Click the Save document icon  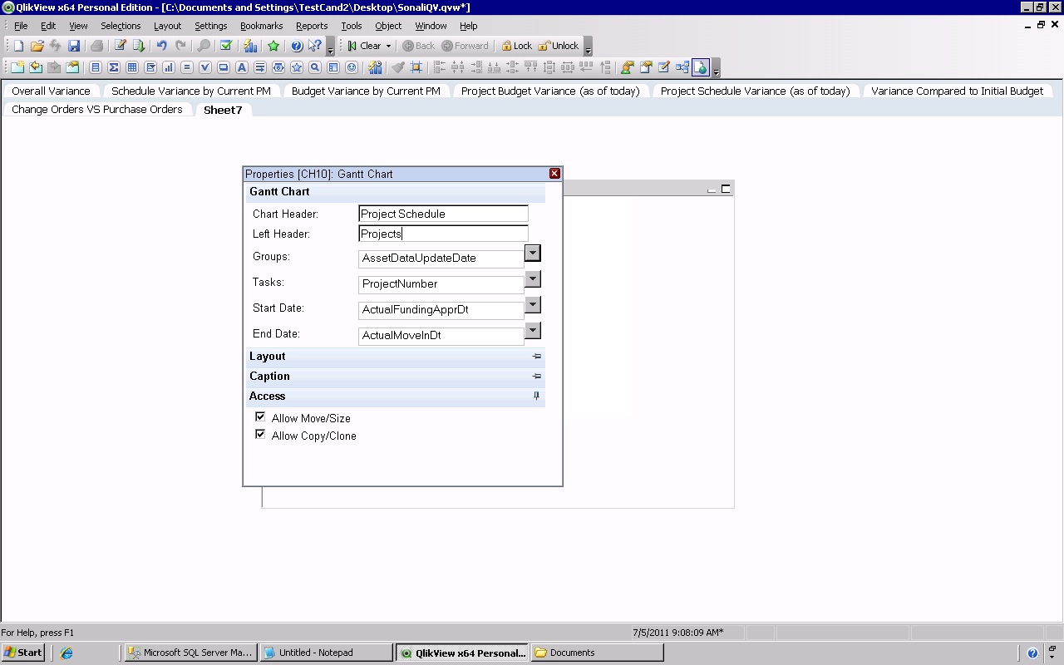pos(74,47)
